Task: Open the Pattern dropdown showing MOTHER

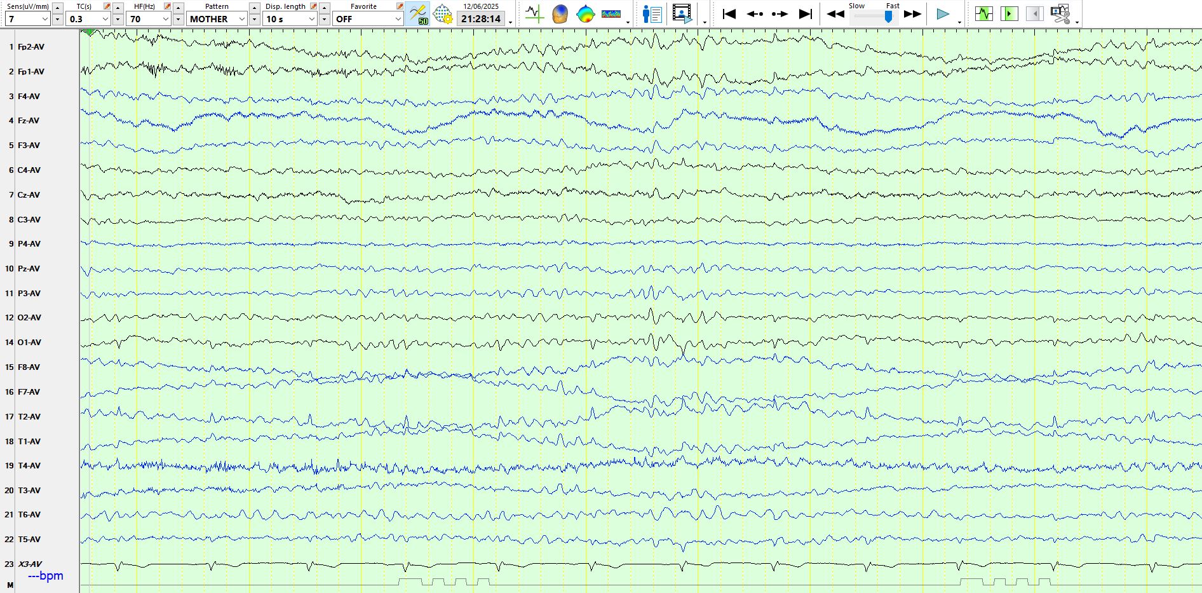Action: (x=217, y=19)
